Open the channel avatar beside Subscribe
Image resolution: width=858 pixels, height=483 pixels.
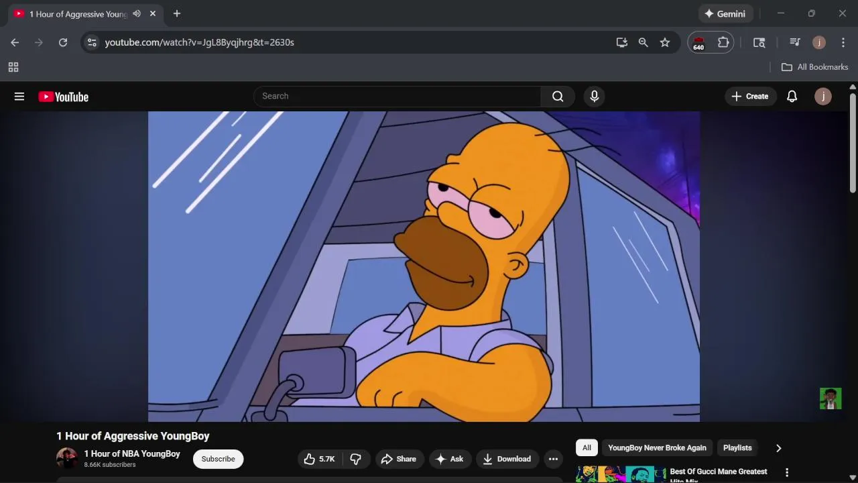(x=67, y=459)
